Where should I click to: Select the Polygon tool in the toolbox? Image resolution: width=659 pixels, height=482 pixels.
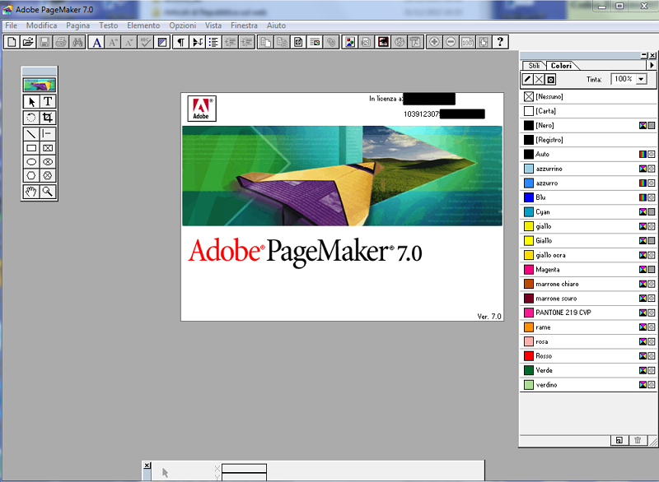coord(31,175)
